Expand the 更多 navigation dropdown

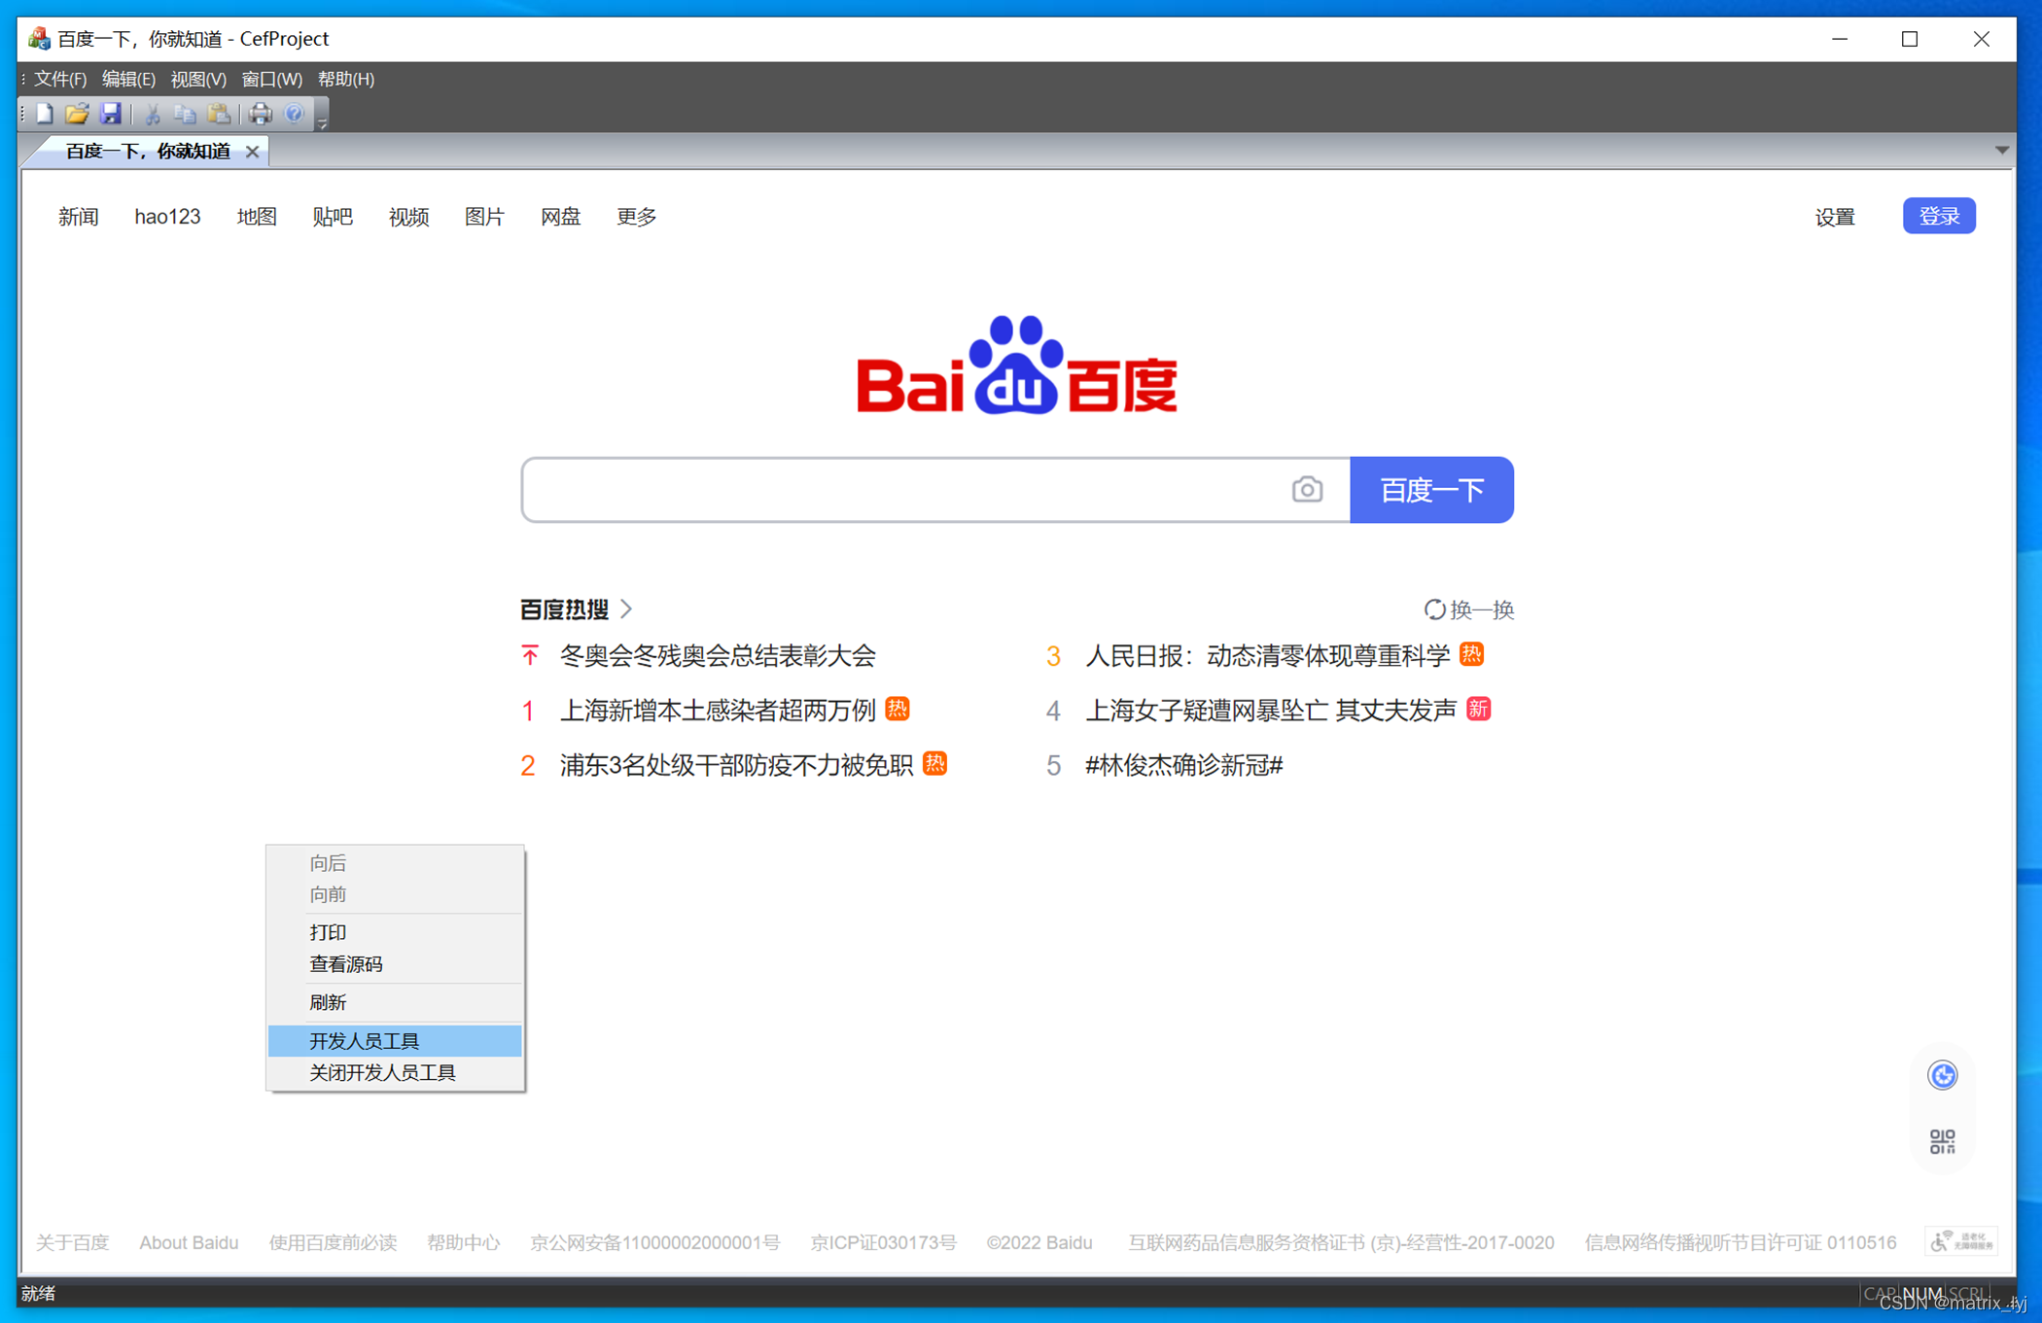pos(635,216)
